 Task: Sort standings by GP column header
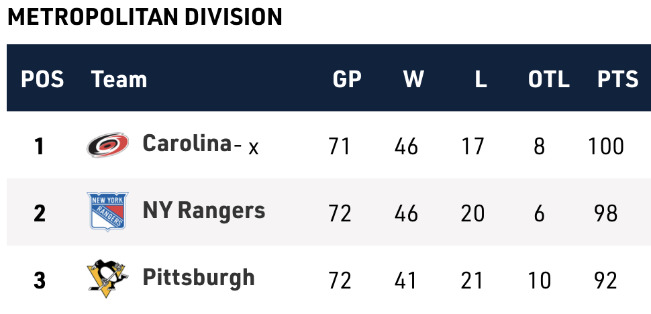pyautogui.click(x=347, y=80)
